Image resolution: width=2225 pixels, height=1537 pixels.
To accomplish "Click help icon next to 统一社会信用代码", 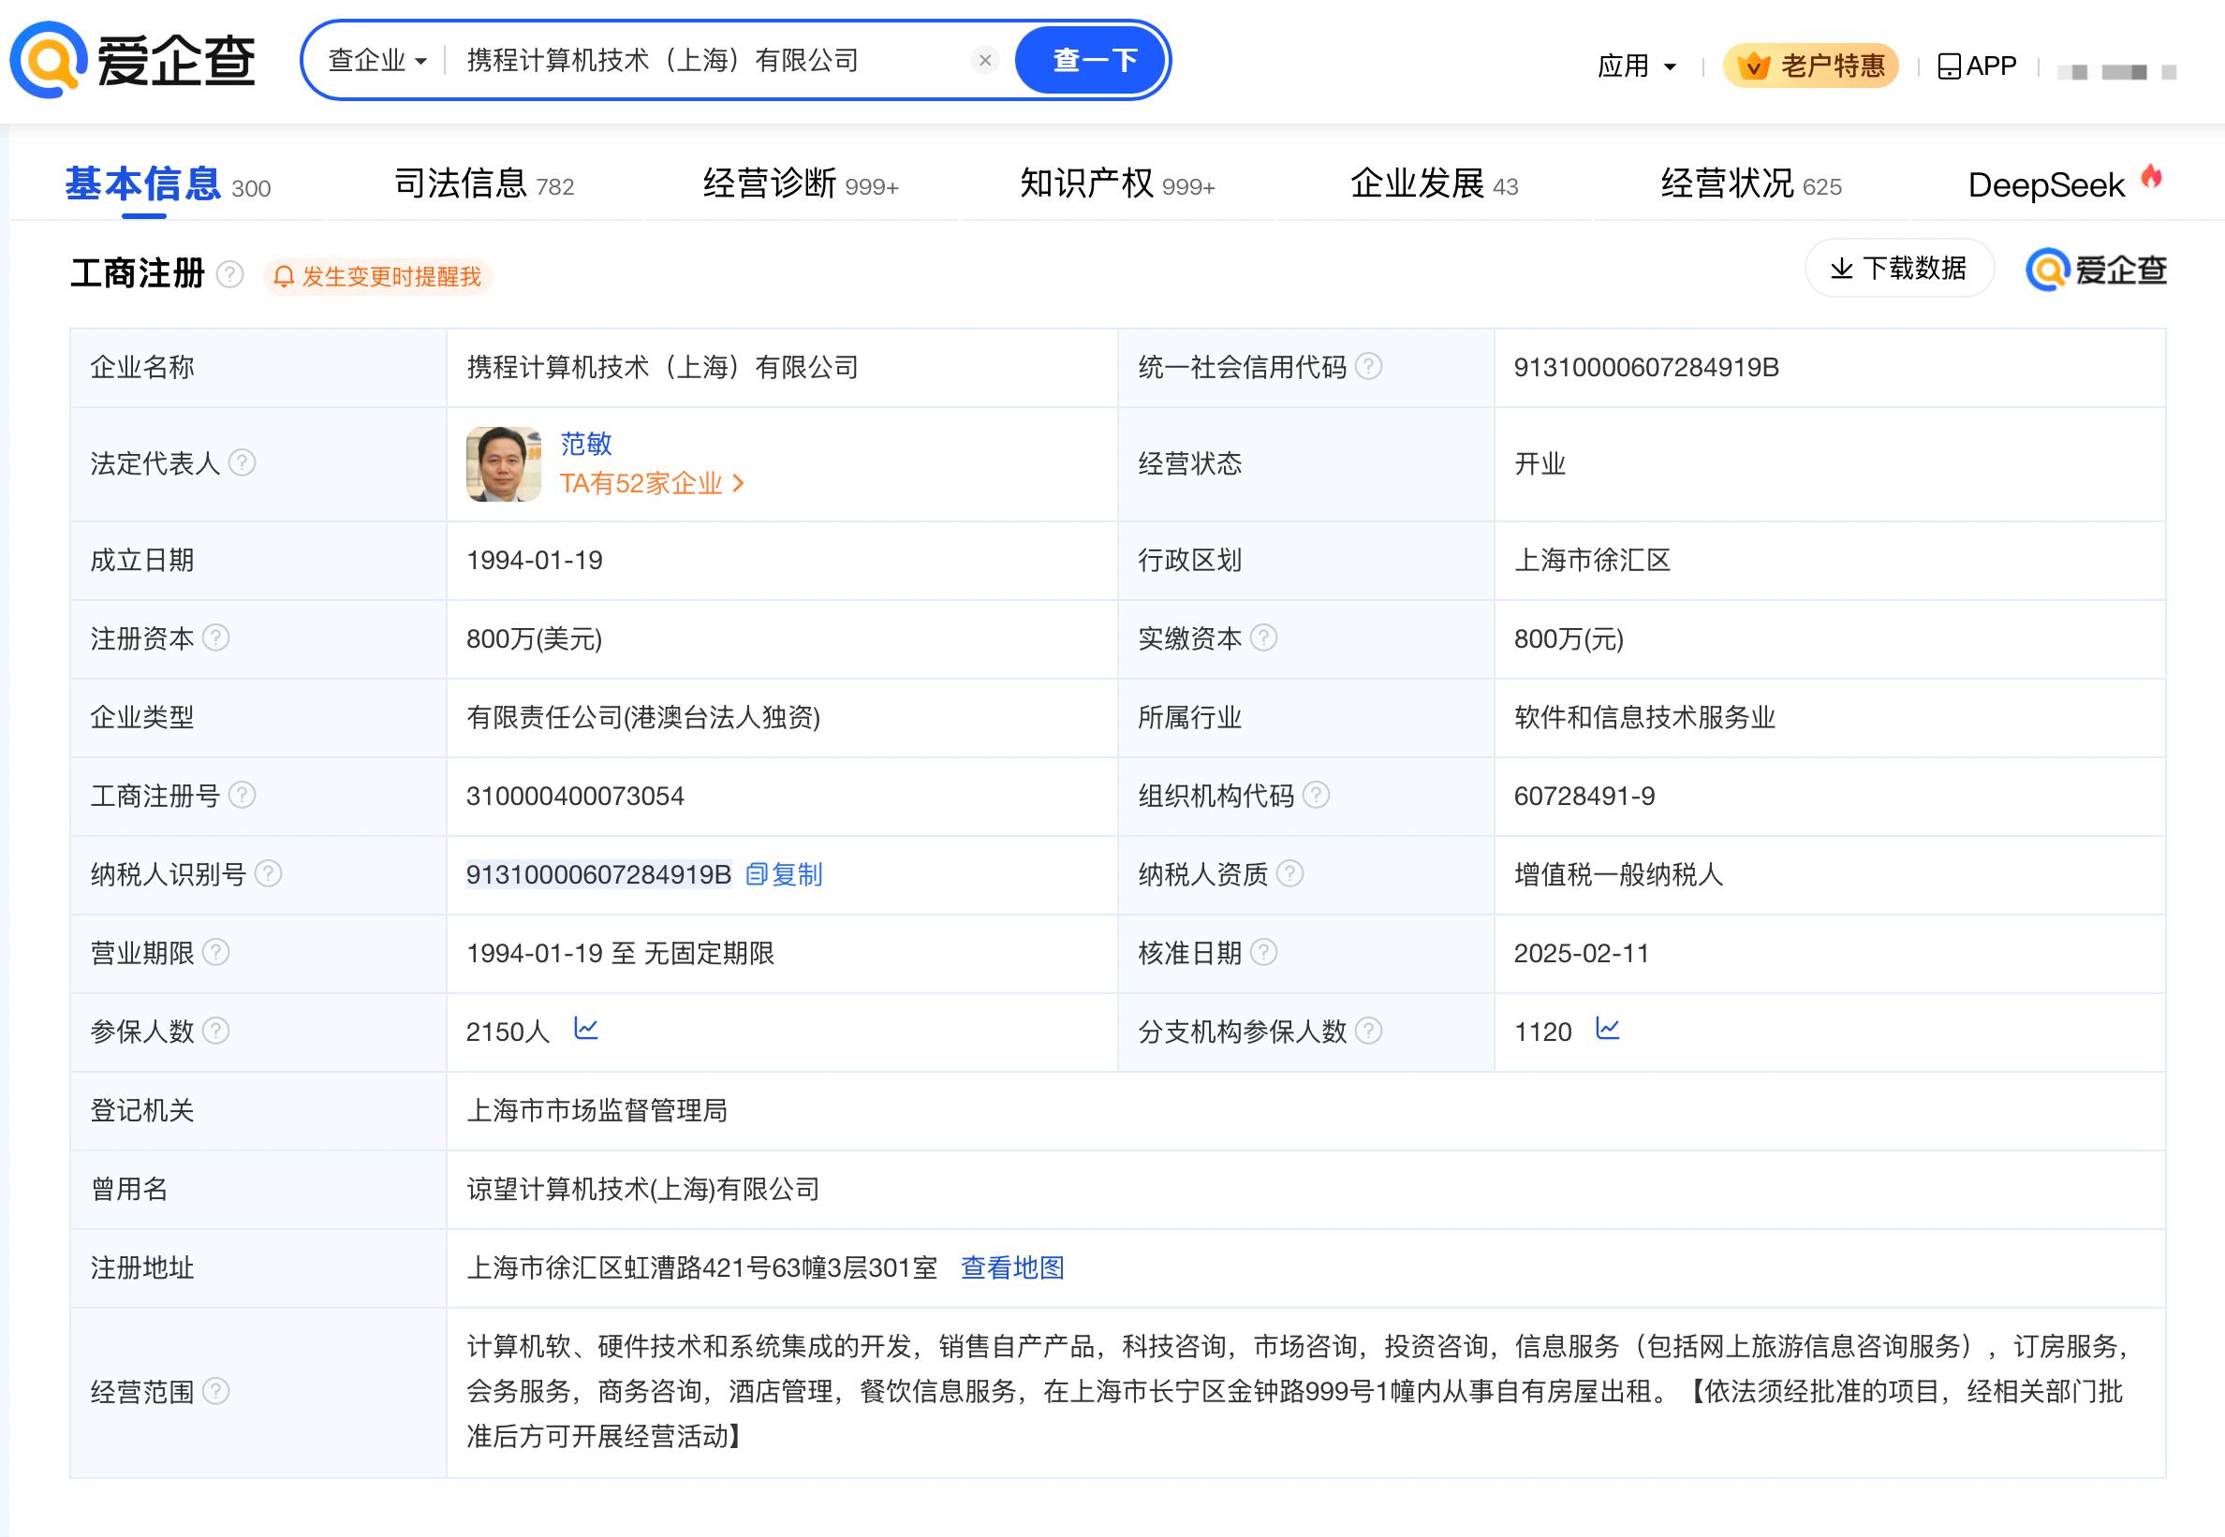I will [1369, 366].
